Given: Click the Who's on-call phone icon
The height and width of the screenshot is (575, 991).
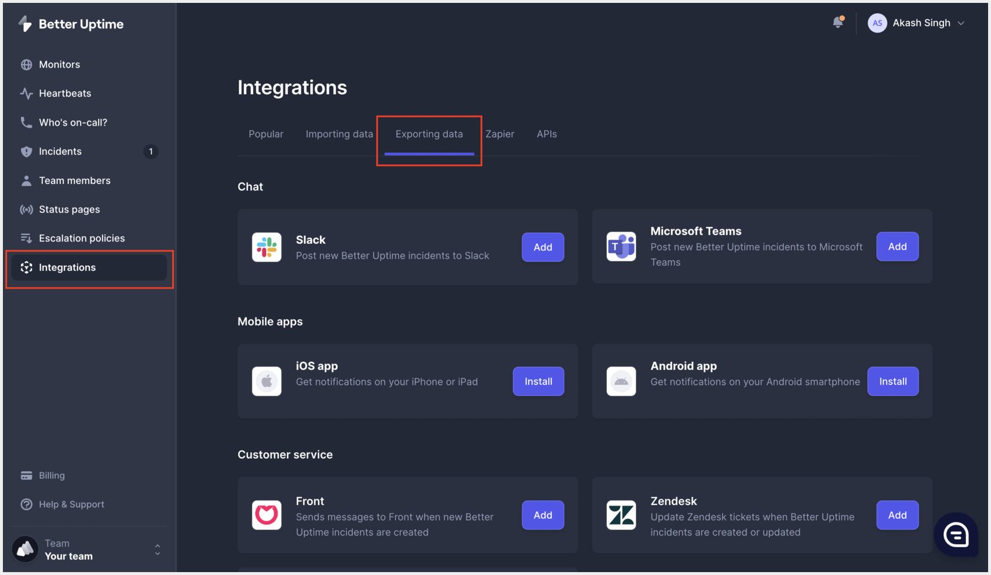Looking at the screenshot, I should tap(27, 122).
